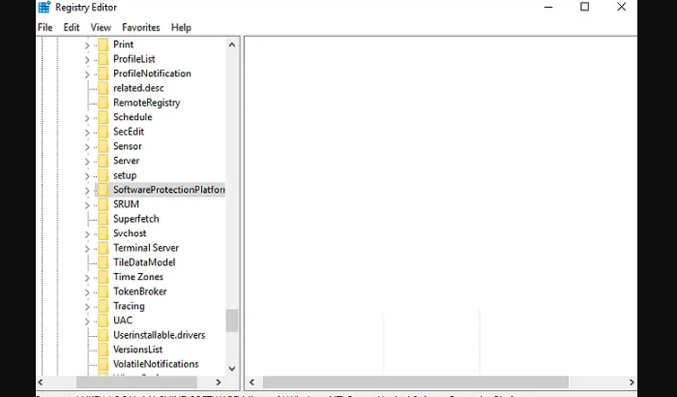Expand the Time Zones key
Viewport: 677px width, 397px height.
click(87, 278)
